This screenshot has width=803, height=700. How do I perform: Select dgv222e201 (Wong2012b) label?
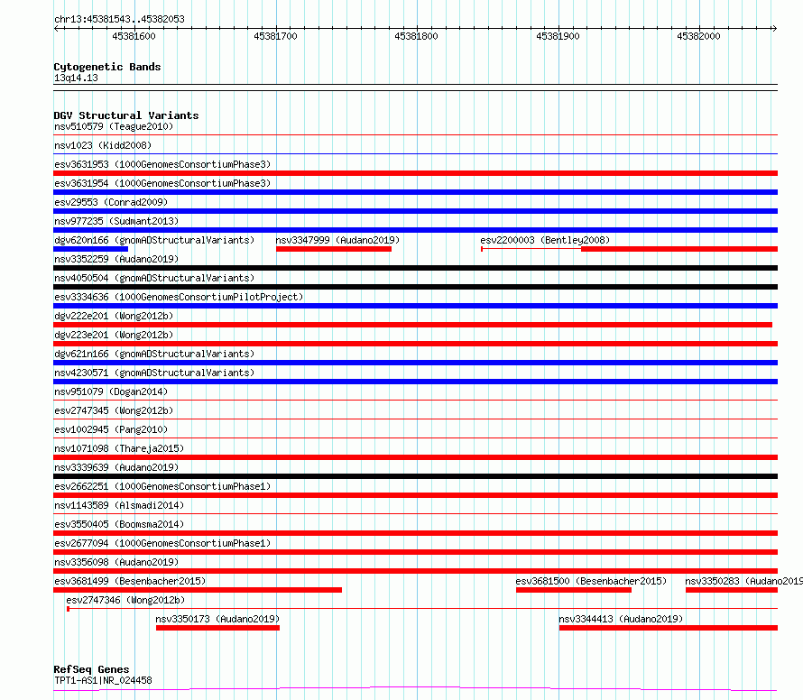click(114, 316)
